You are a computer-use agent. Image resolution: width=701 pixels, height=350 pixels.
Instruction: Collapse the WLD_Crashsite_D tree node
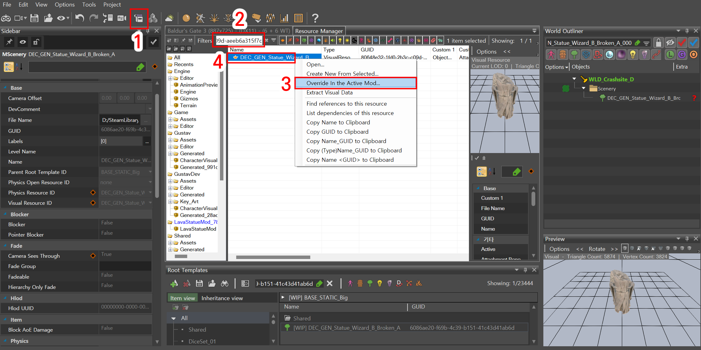[574, 79]
